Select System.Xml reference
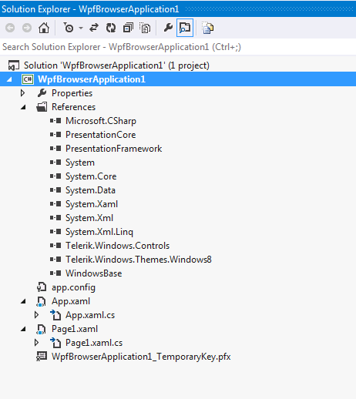 (x=89, y=218)
